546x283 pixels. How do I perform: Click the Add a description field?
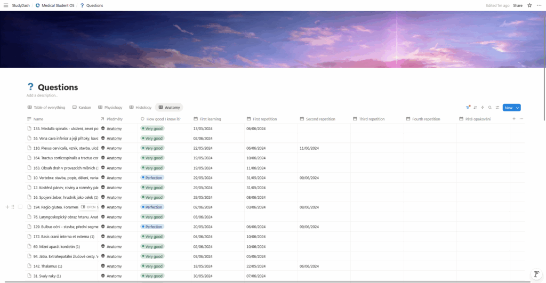tap(42, 95)
